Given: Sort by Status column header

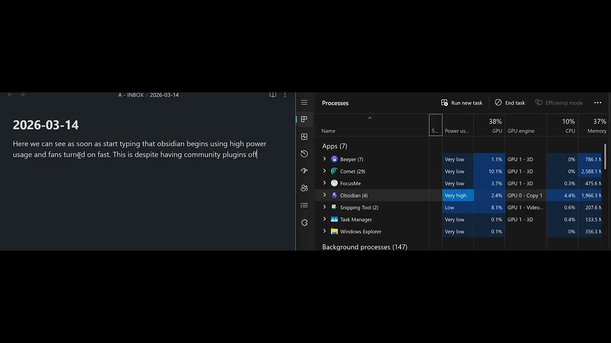Looking at the screenshot, I should (x=435, y=125).
